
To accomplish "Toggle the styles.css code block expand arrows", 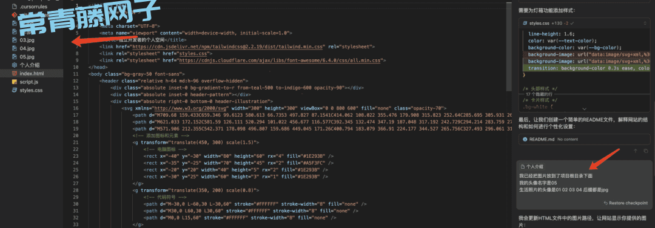I will coord(644,24).
